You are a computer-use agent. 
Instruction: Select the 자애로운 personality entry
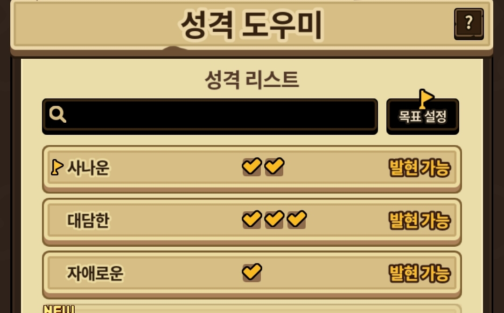[x=252, y=275]
